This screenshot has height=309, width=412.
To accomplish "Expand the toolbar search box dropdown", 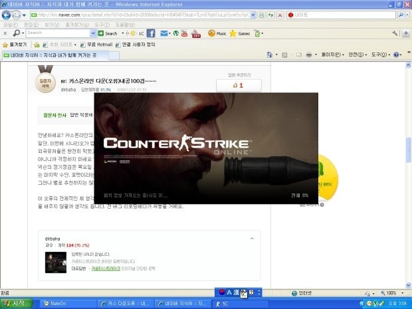I will pyautogui.click(x=92, y=33).
